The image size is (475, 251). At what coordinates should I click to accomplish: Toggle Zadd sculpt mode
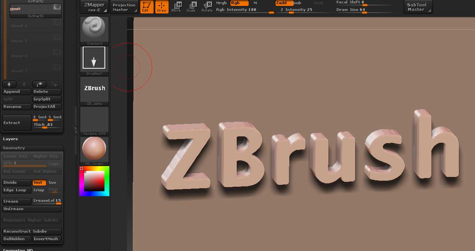click(x=283, y=3)
